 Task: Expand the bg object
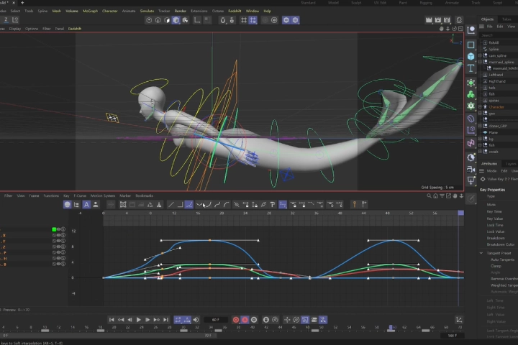click(x=481, y=139)
